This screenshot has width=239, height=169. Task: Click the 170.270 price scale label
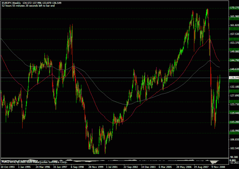234,8
